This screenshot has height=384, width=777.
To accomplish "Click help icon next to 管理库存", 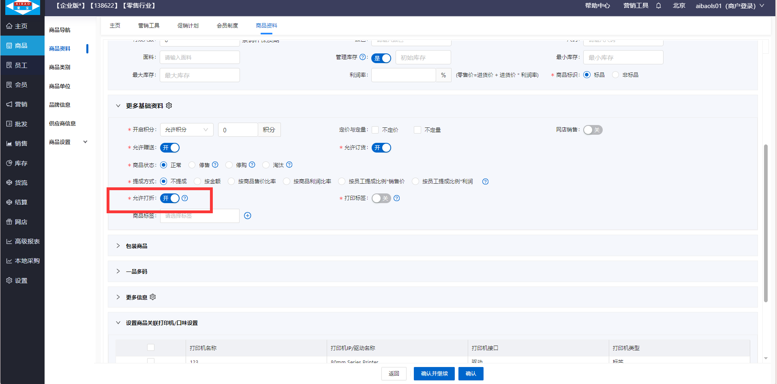I will click(363, 57).
